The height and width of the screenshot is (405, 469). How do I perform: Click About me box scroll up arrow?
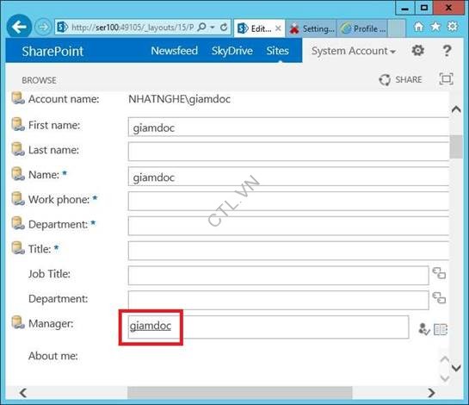point(445,358)
